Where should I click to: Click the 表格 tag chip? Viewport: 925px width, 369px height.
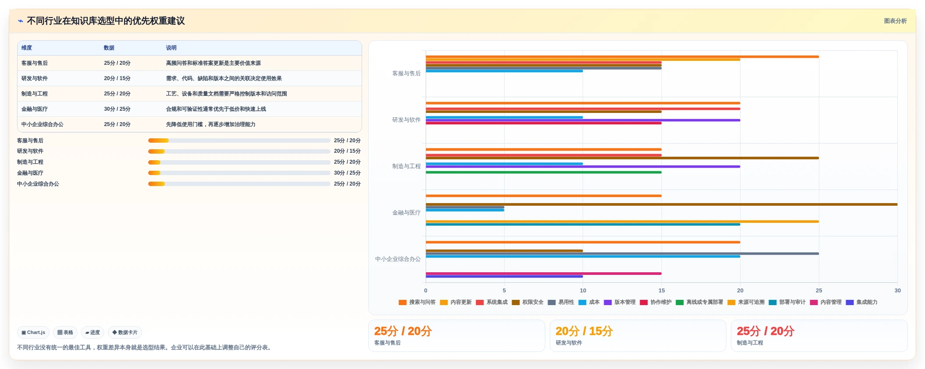pos(65,333)
